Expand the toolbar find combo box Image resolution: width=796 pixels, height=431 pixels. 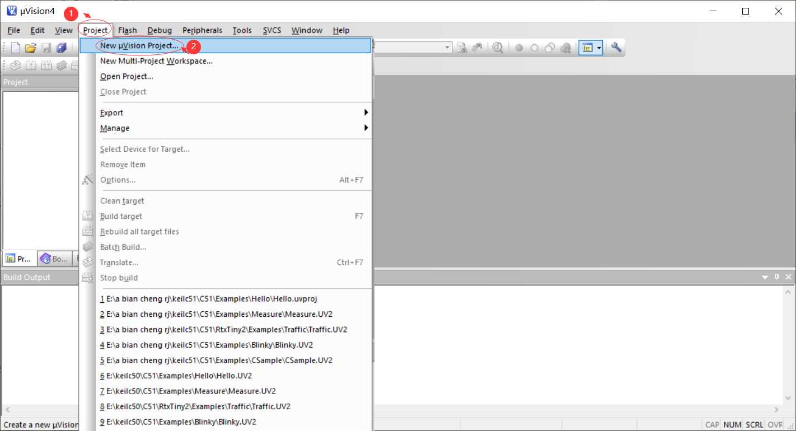(447, 48)
